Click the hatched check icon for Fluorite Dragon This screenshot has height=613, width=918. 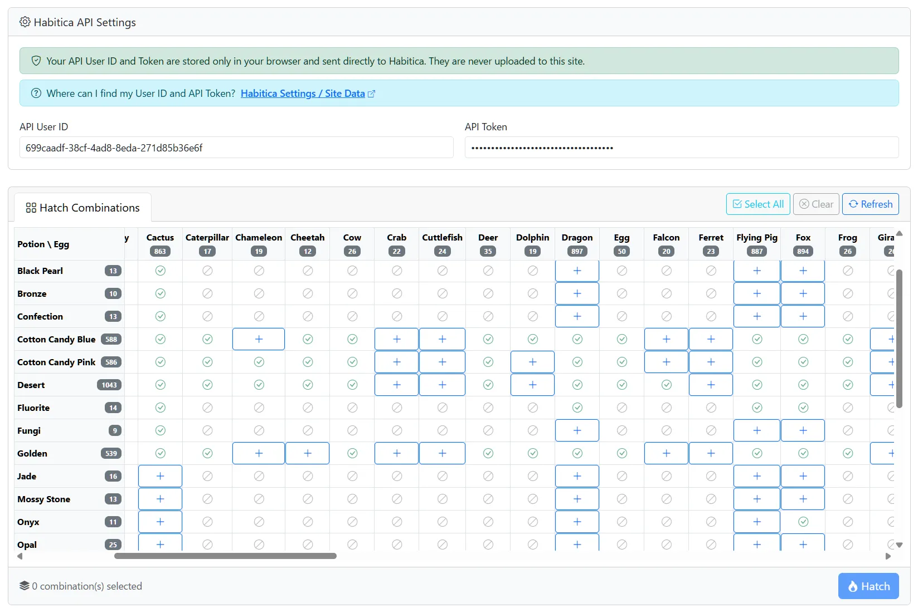[577, 408]
